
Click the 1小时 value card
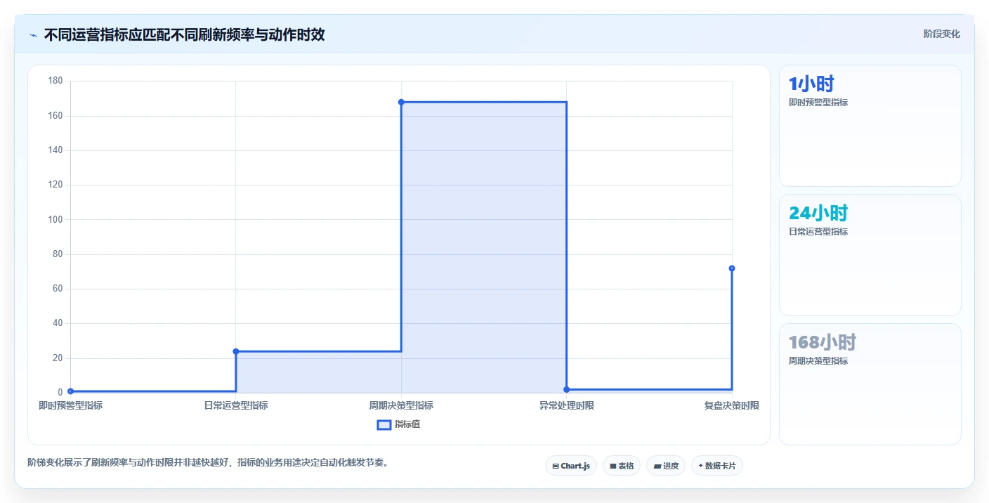870,126
